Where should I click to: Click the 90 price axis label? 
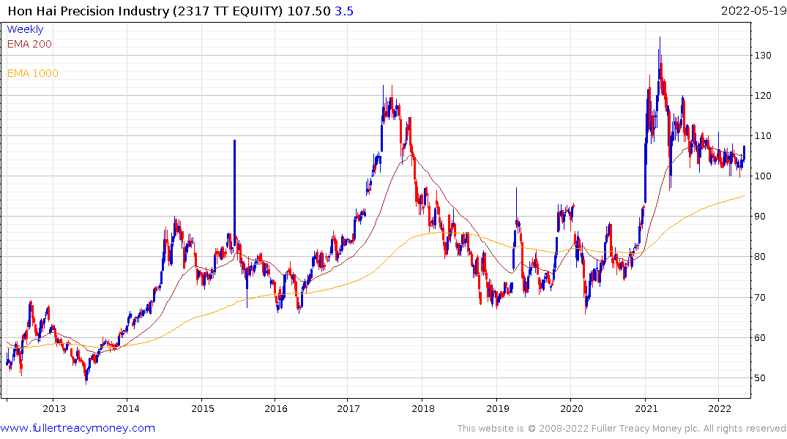pos(760,217)
